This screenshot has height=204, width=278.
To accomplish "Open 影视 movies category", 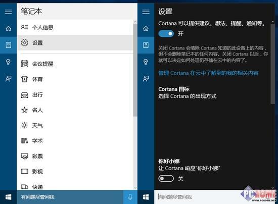I will pyautogui.click(x=75, y=171).
